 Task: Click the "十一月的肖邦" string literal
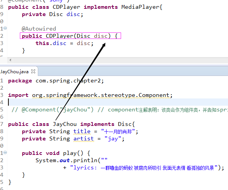[x=118, y=132]
